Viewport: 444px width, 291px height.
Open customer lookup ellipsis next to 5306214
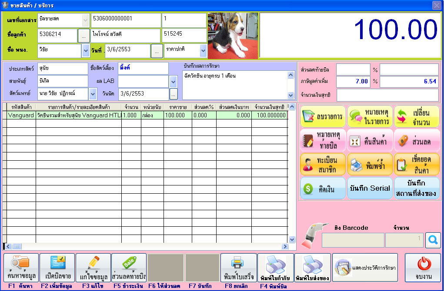coord(84,36)
